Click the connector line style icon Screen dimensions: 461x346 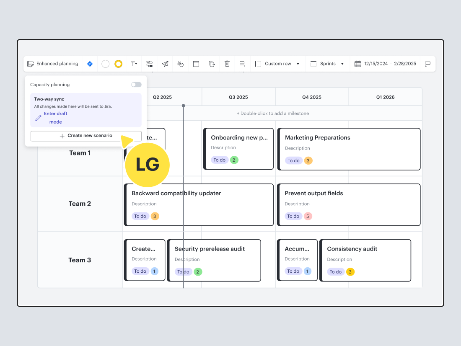click(149, 64)
